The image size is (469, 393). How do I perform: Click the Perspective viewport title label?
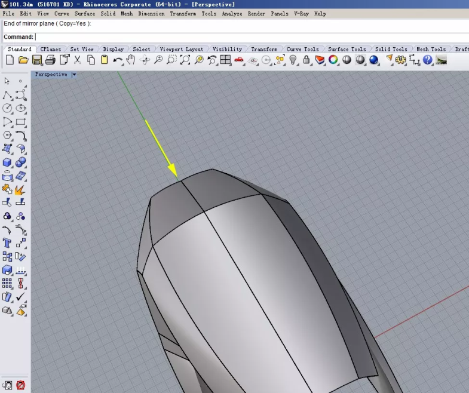tap(51, 75)
